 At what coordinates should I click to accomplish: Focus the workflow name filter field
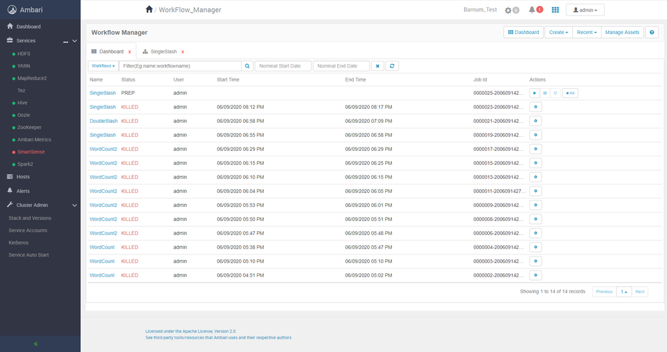pyautogui.click(x=180, y=66)
